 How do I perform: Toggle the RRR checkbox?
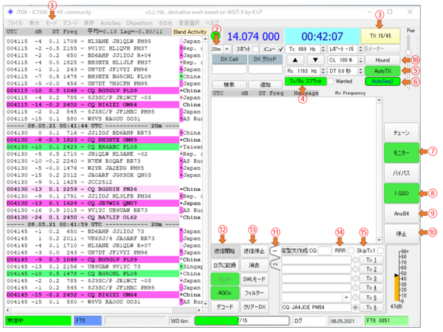(351, 250)
